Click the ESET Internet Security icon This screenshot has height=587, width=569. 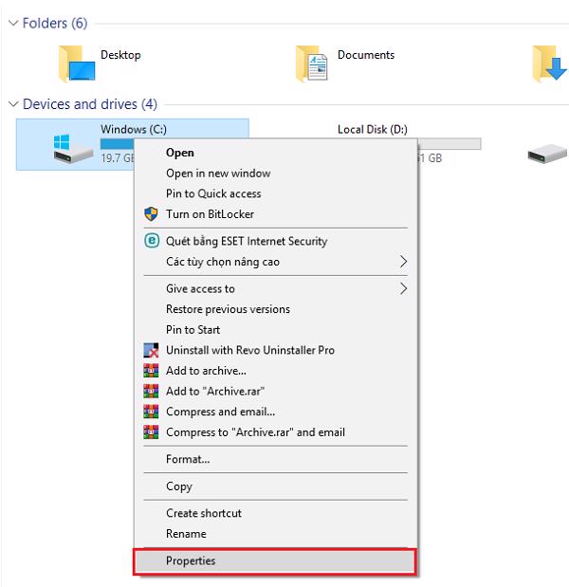[x=150, y=241]
